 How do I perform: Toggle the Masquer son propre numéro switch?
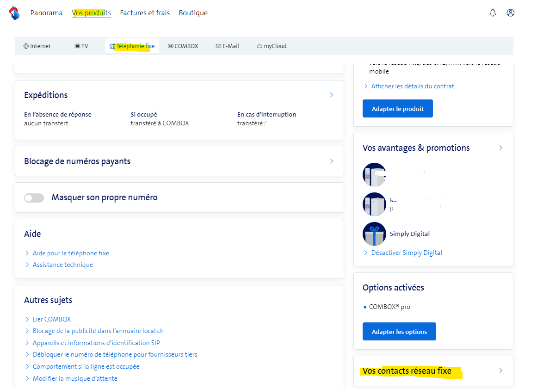tap(34, 198)
